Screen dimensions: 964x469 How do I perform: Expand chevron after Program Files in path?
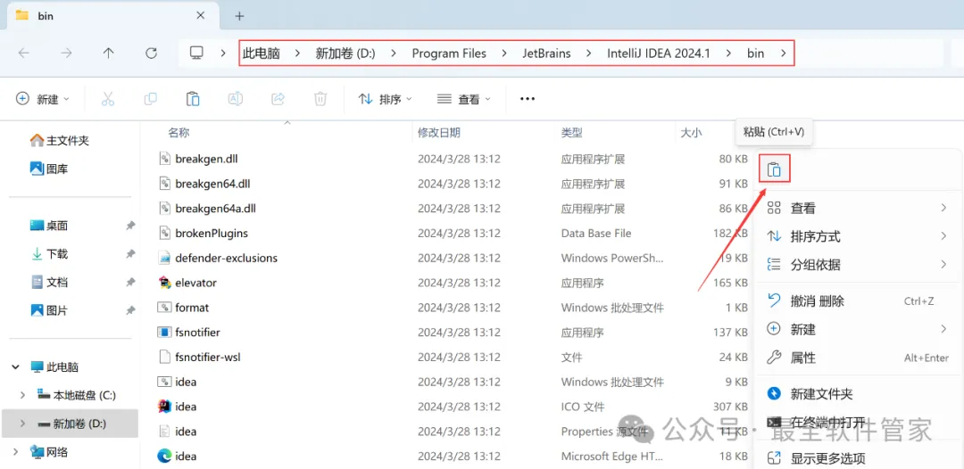[504, 53]
